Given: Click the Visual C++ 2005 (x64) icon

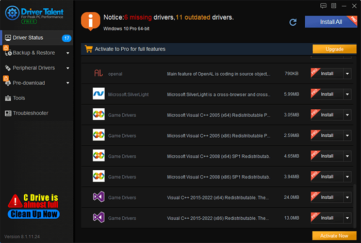Looking at the screenshot, I should [99, 114].
